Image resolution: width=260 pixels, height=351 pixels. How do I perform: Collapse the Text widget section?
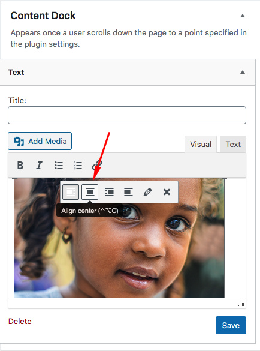pos(243,73)
